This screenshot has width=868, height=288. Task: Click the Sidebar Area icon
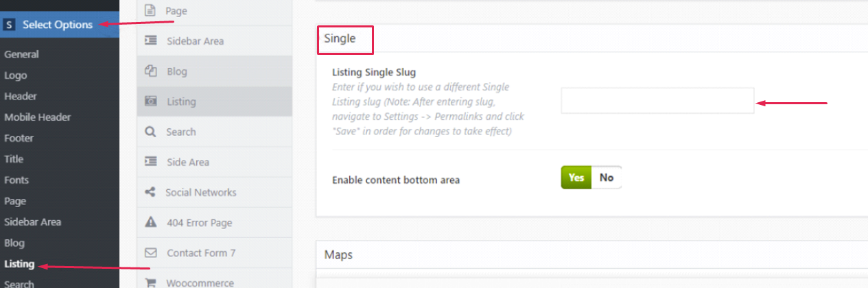coord(150,41)
